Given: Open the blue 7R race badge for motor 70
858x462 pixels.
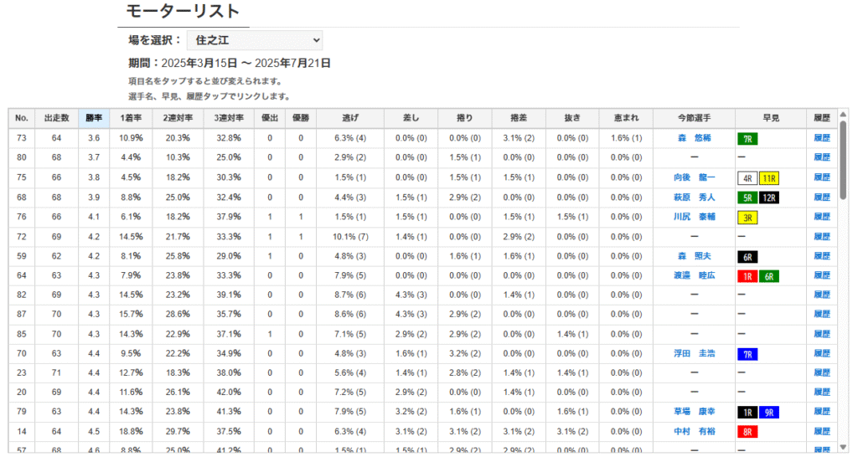Looking at the screenshot, I should [747, 354].
